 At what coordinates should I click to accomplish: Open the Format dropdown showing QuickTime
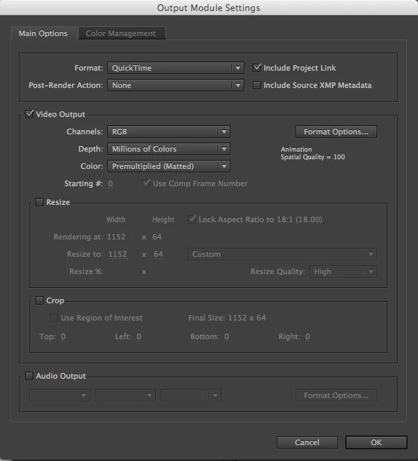pos(176,68)
